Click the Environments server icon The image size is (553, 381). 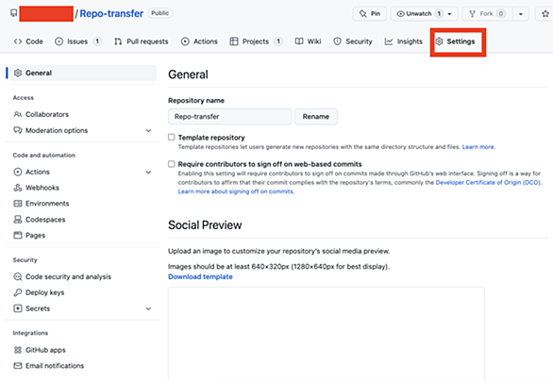click(x=18, y=204)
